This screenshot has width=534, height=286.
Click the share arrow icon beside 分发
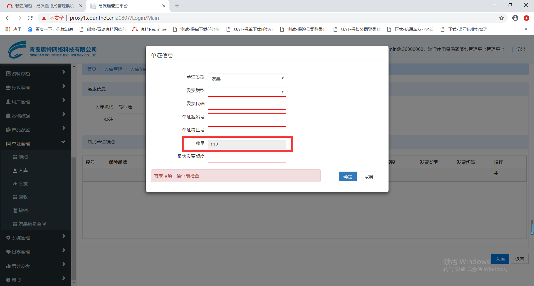tap(15, 184)
